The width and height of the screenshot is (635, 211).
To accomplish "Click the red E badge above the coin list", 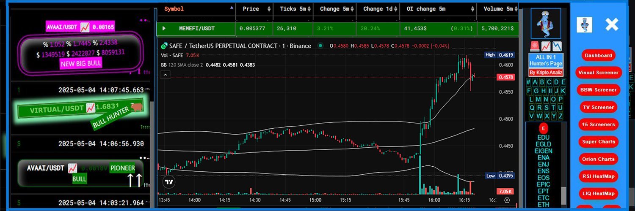I will point(543,128).
